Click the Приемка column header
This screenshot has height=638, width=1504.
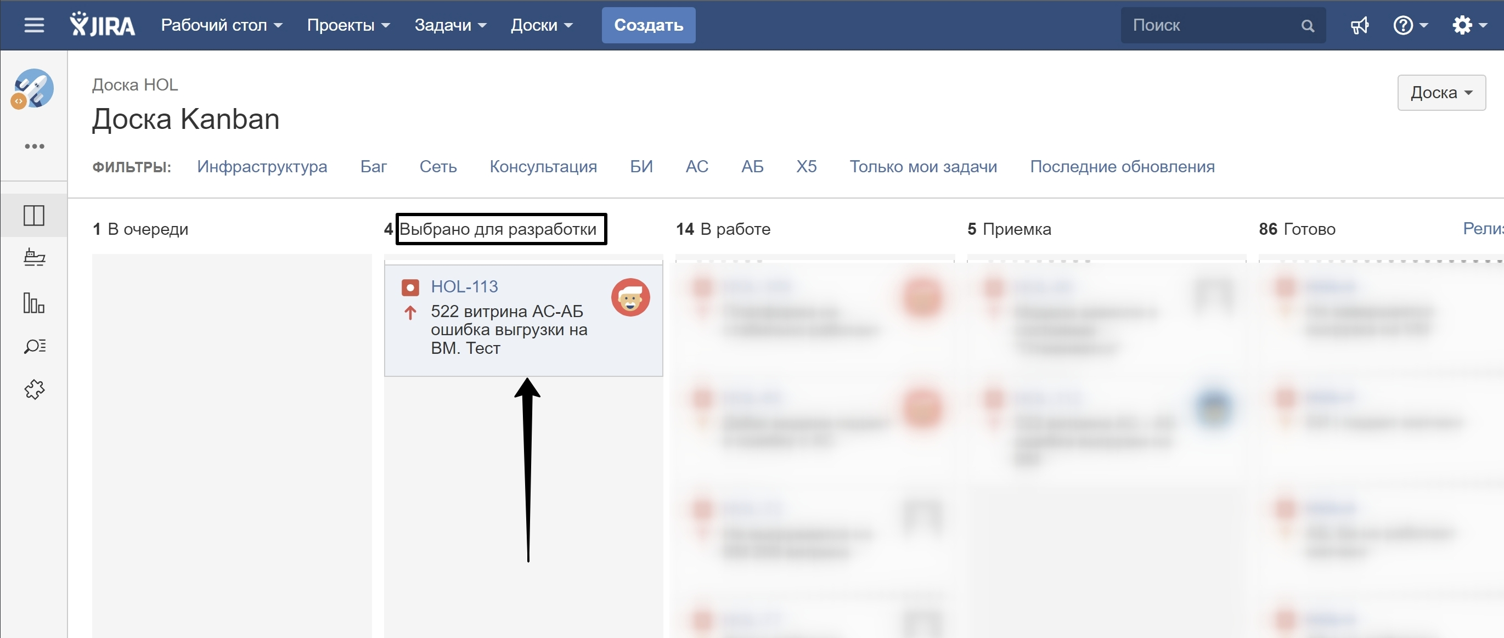click(x=1017, y=229)
